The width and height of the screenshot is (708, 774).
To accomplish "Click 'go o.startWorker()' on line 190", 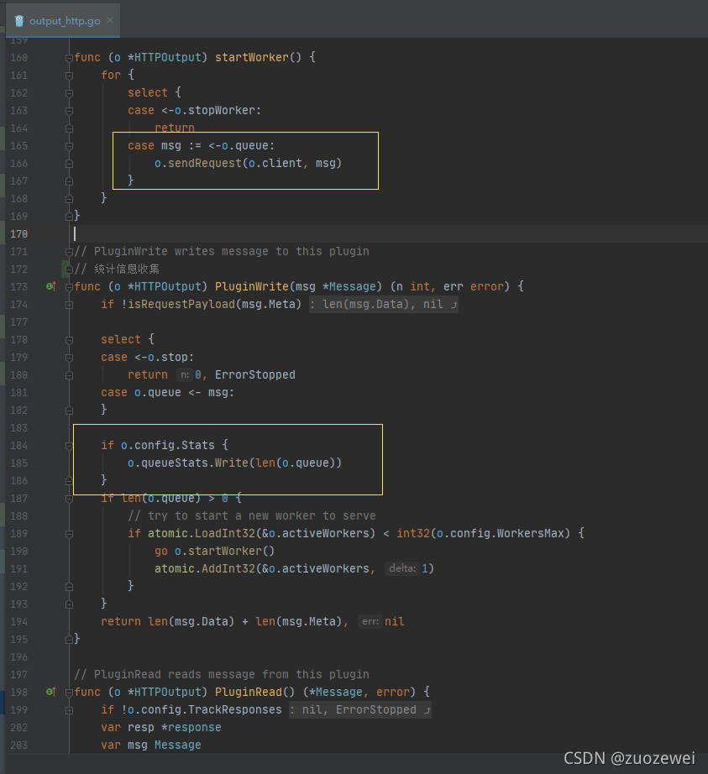I will [214, 551].
